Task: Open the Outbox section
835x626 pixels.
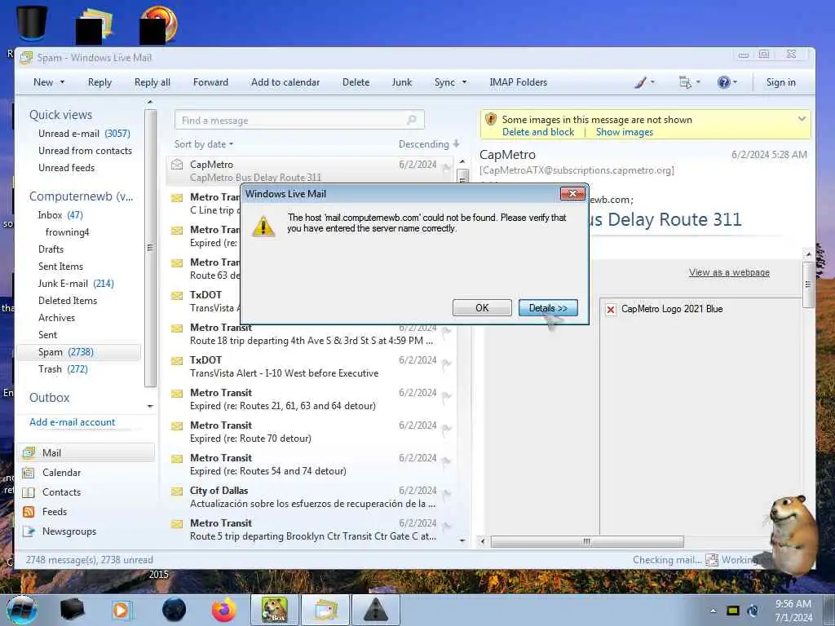Action: [49, 398]
